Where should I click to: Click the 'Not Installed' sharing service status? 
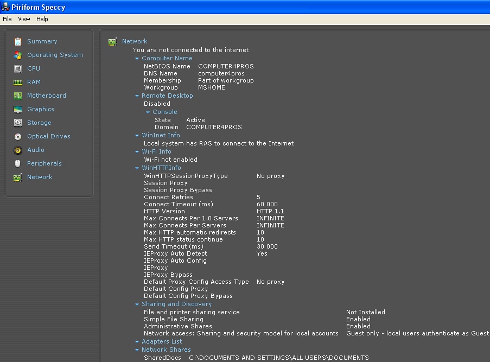(366, 312)
